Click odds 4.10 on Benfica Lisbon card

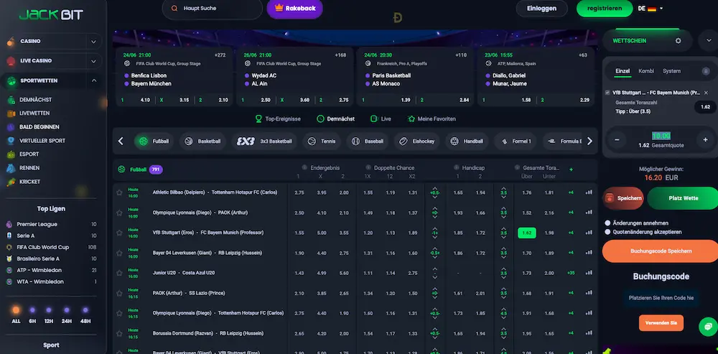[x=145, y=100]
